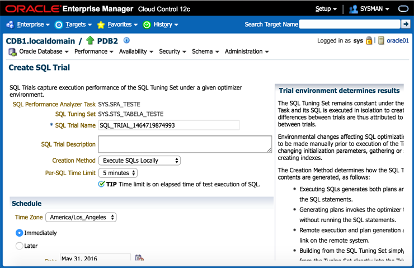Click the History green clock icon
Image resolution: width=414 pixels, height=268 pixels.
(x=147, y=25)
